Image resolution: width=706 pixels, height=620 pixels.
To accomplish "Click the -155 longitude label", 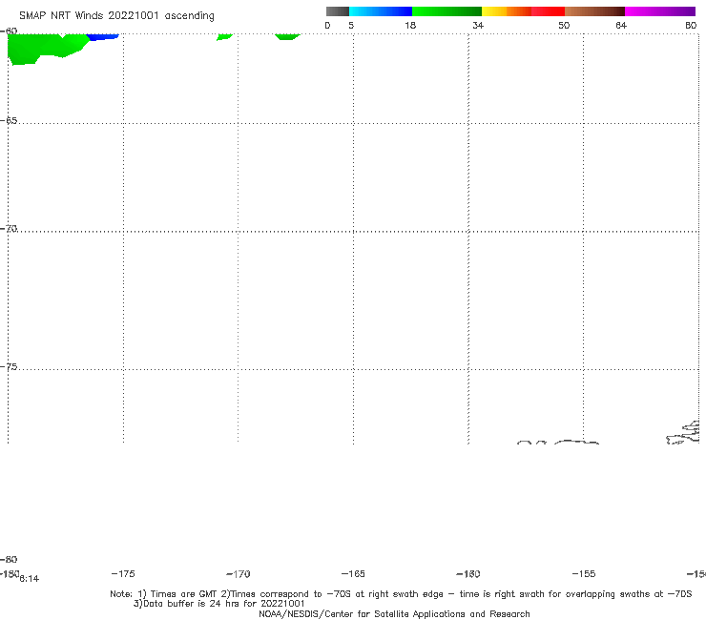I will [584, 573].
